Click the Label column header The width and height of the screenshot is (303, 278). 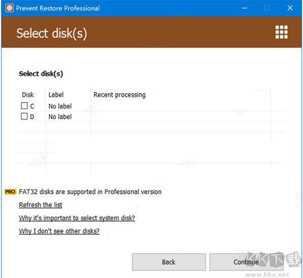56,95
